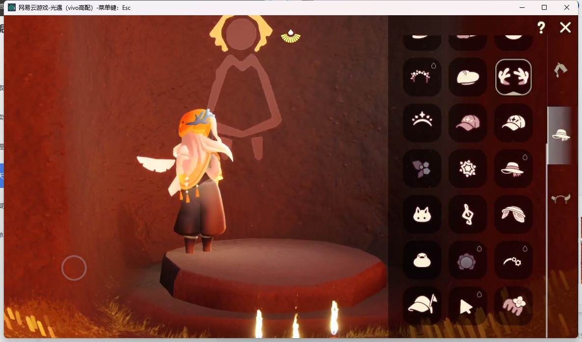The image size is (582, 342).
Task: Choose the little white chick accessory
Action: point(422,260)
